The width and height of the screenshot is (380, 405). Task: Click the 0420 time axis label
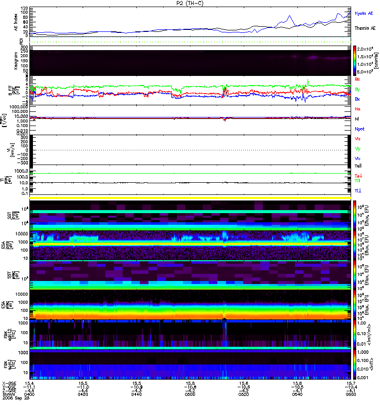coord(83,394)
